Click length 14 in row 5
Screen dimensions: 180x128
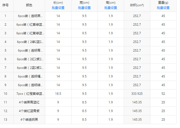pyautogui.click(x=58, y=51)
